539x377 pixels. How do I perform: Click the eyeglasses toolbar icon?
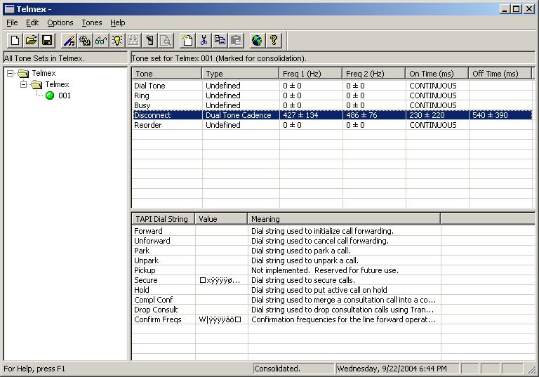pyautogui.click(x=101, y=40)
